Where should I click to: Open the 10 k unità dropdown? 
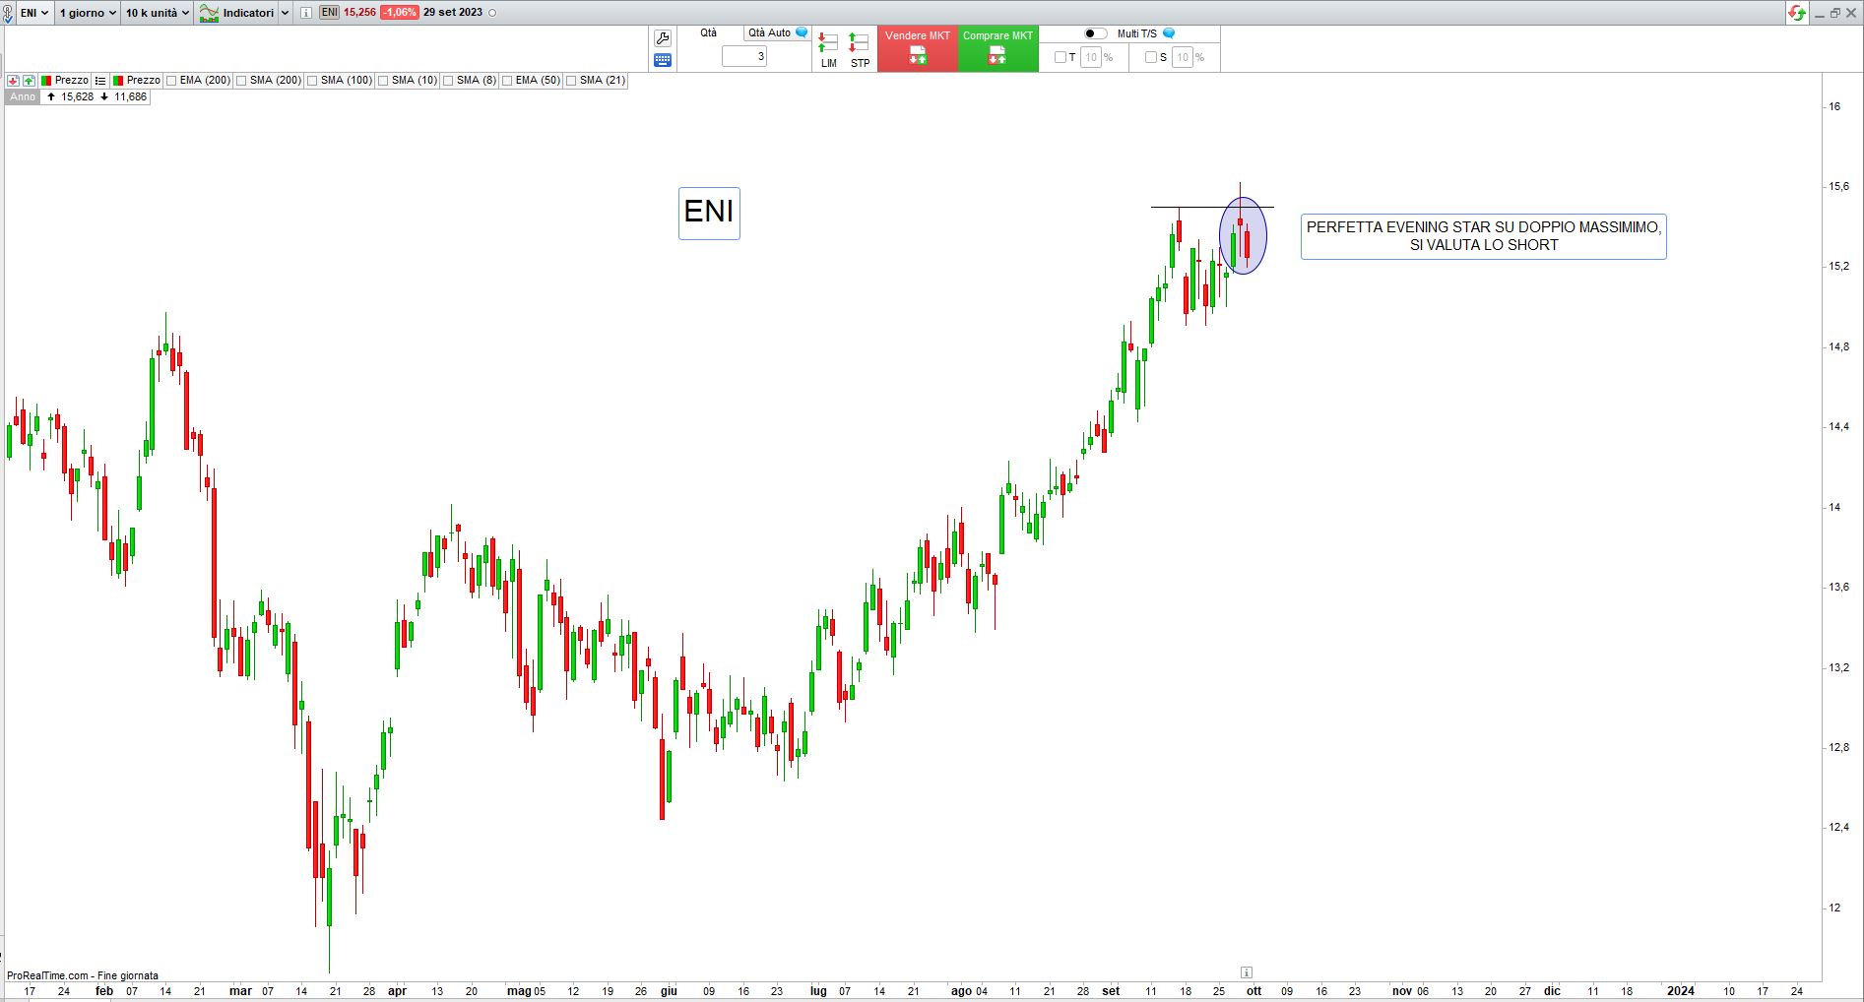158,13
